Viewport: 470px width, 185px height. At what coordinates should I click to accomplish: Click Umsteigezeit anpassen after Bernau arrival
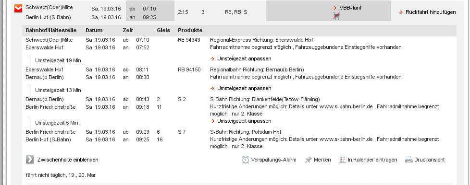tap(244, 88)
